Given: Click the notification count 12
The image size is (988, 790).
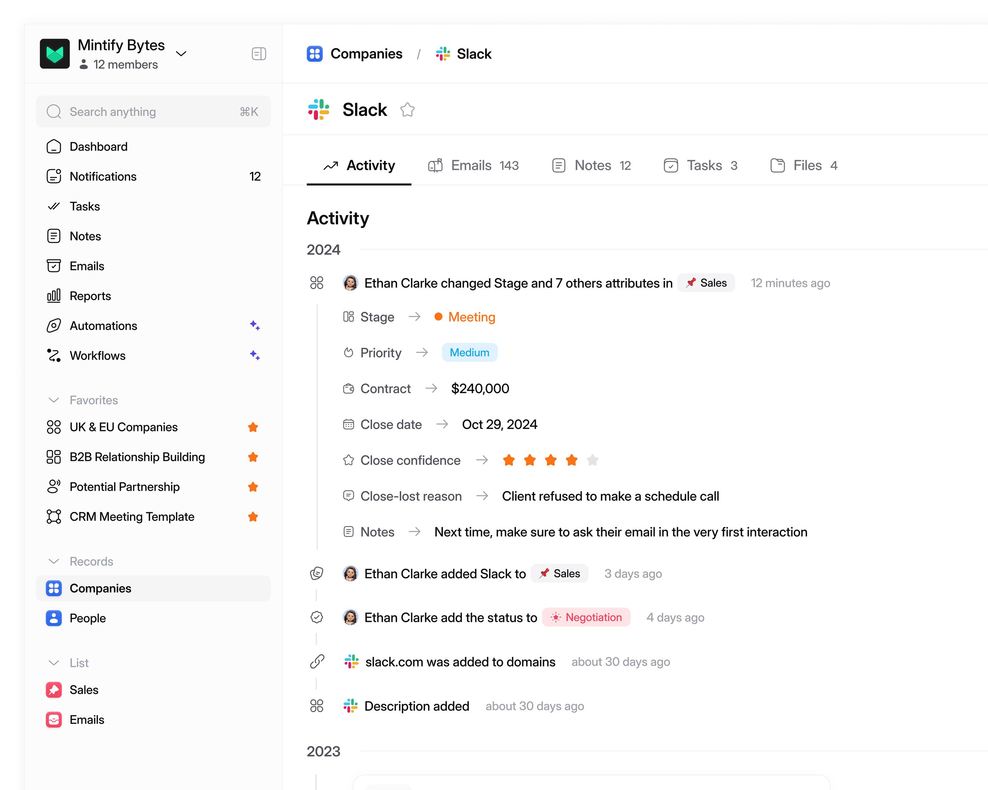Looking at the screenshot, I should click(x=255, y=176).
